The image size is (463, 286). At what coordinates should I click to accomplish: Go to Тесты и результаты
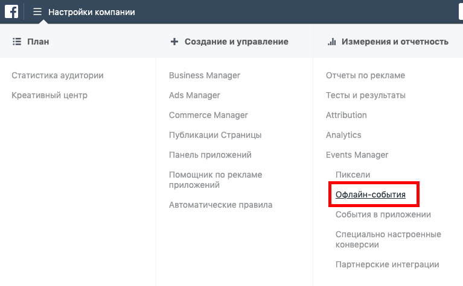(366, 95)
